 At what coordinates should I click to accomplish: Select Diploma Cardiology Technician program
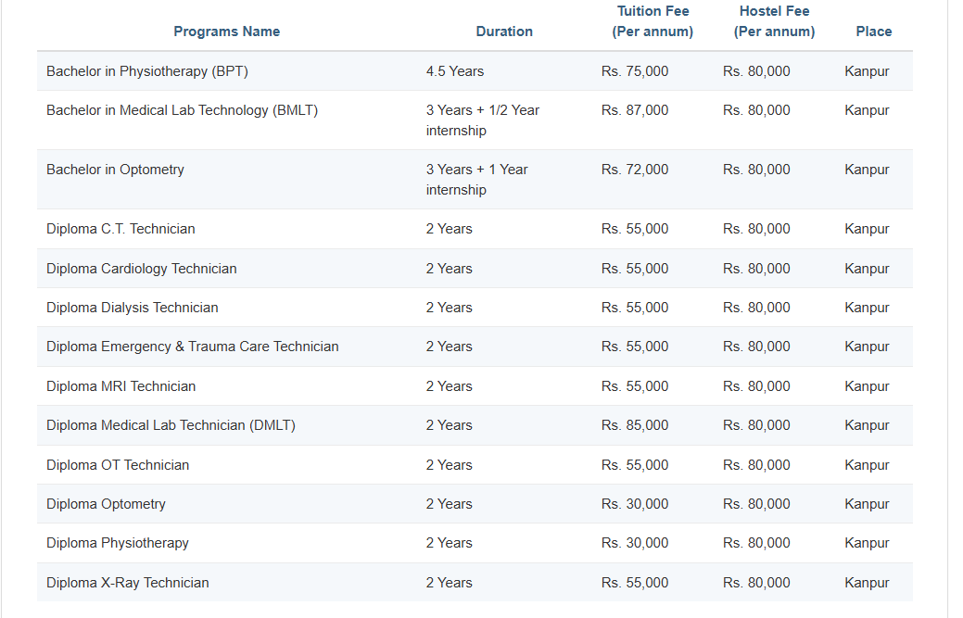pos(142,269)
